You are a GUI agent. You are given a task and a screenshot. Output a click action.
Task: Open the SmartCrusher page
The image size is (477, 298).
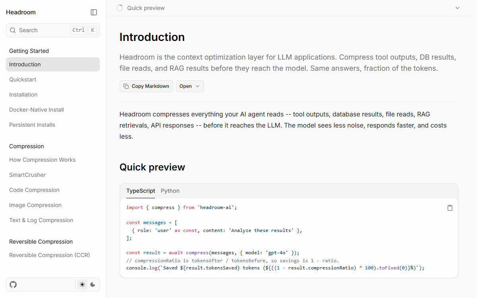53,175
